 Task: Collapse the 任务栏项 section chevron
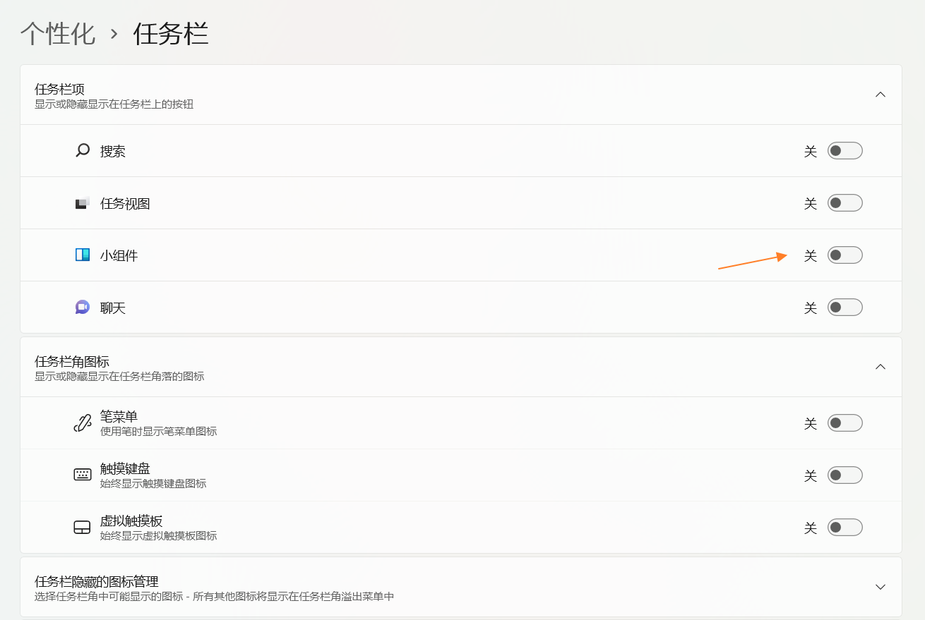tap(881, 95)
